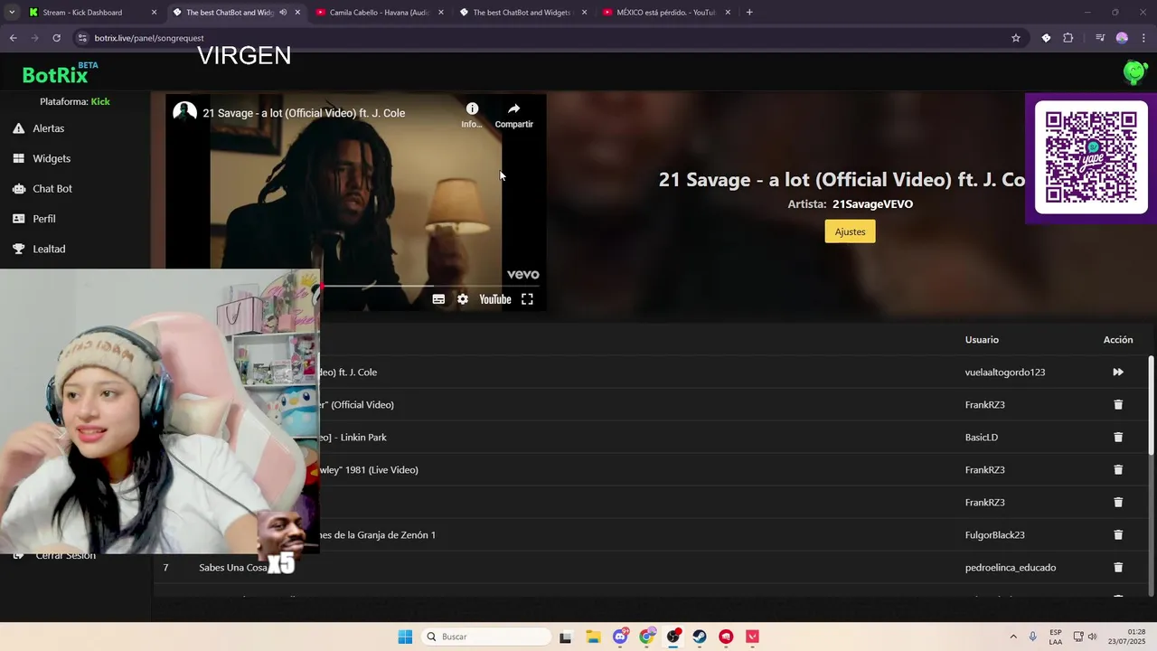
Task: Show hidden system tray icons
Action: 1012,637
